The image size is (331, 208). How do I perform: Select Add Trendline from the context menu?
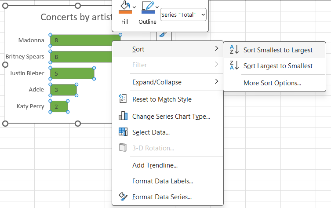click(155, 165)
